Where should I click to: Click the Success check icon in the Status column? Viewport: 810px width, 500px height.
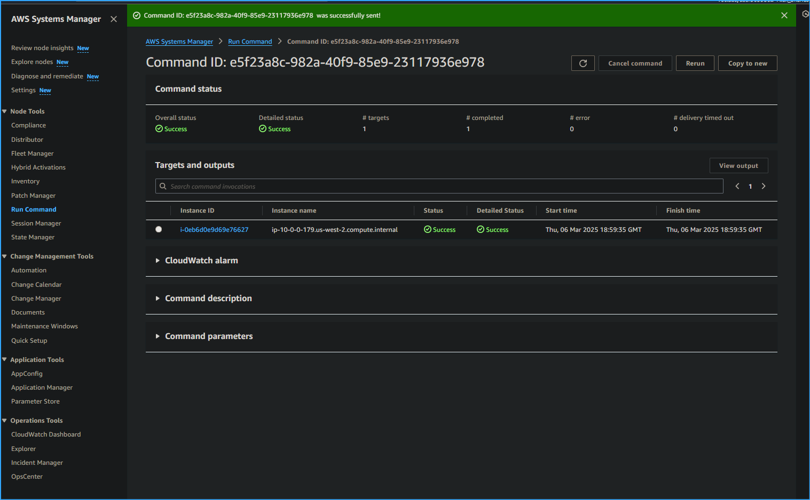point(427,229)
